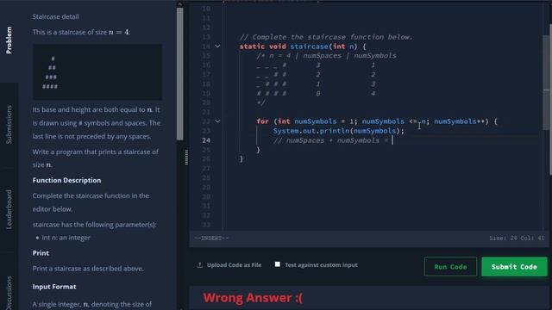Click the 'Wrong Answer :(' result message
552x310 pixels.
pos(253,298)
